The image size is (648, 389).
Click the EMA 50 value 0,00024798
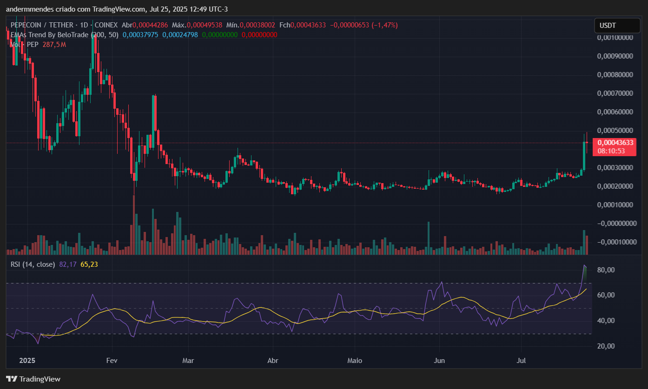[180, 34]
